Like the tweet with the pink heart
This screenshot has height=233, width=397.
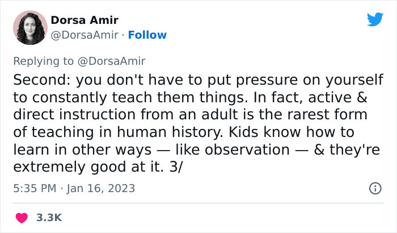pyautogui.click(x=22, y=218)
